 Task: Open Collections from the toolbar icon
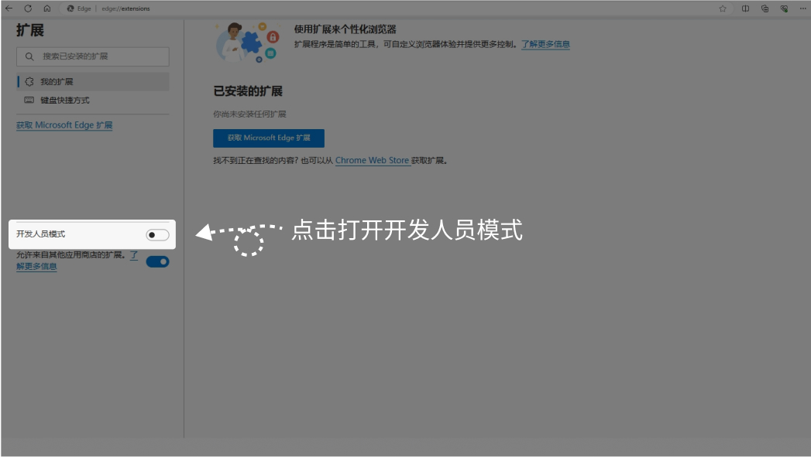765,9
